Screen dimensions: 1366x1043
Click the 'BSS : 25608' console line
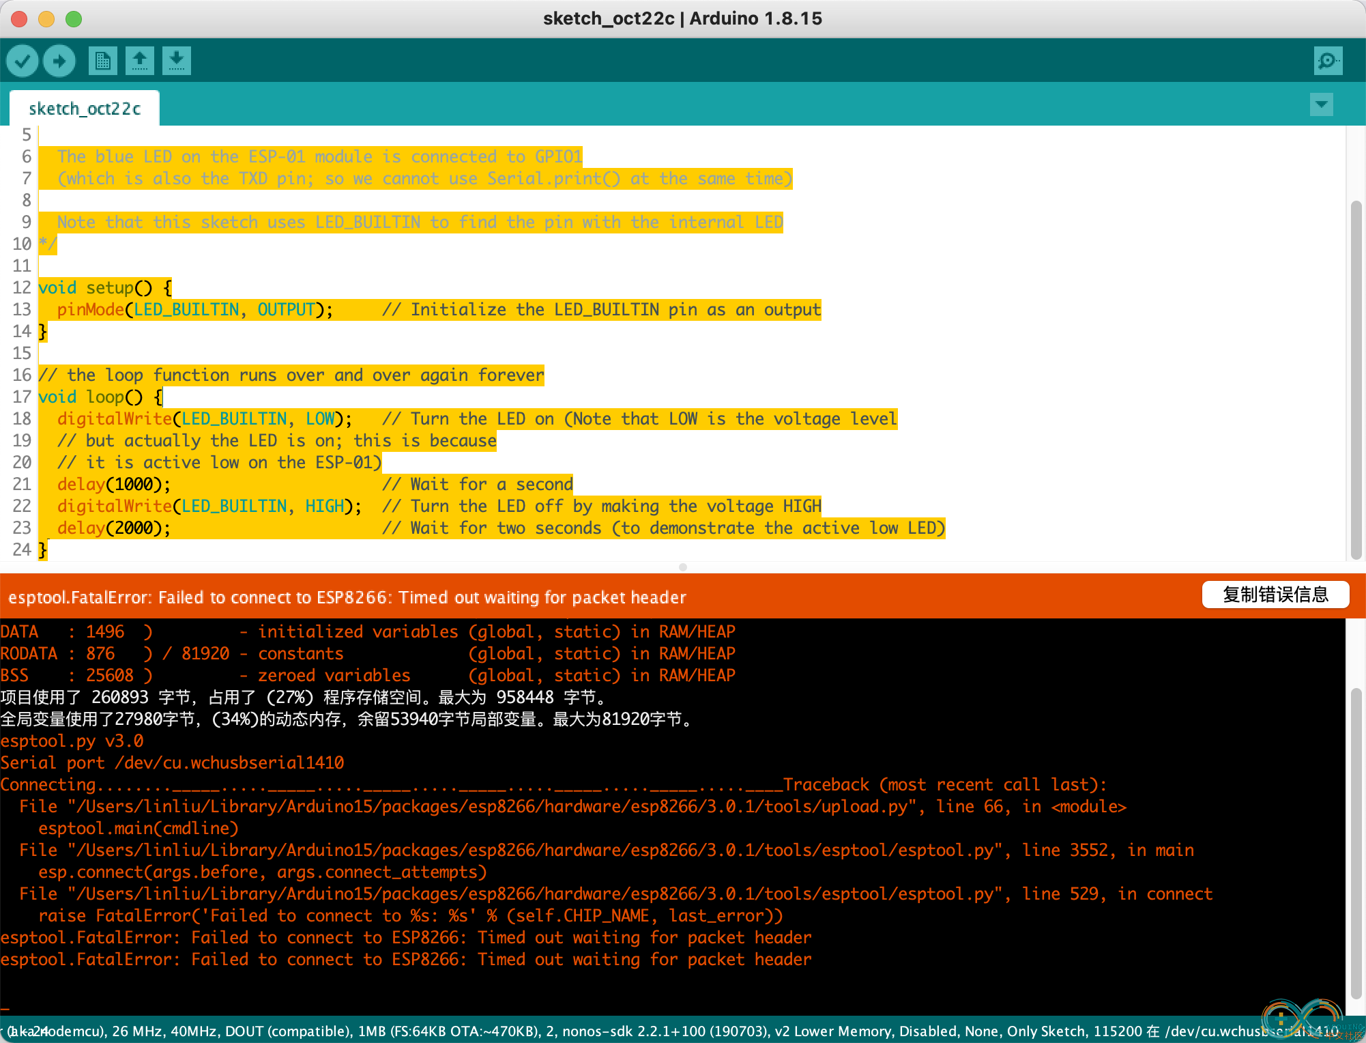368,676
